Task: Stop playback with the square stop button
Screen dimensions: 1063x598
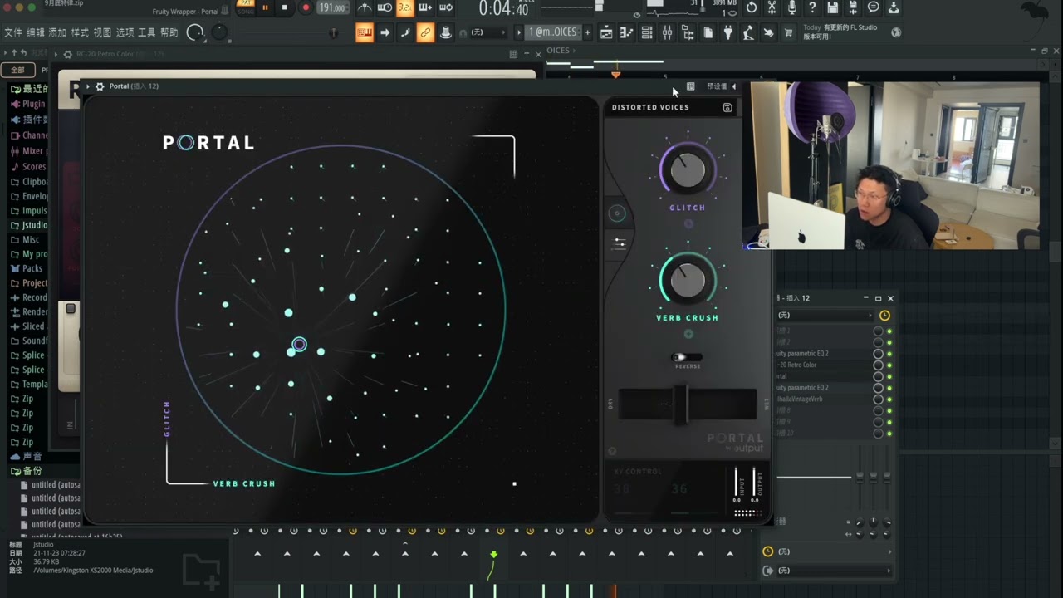Action: 284,7
